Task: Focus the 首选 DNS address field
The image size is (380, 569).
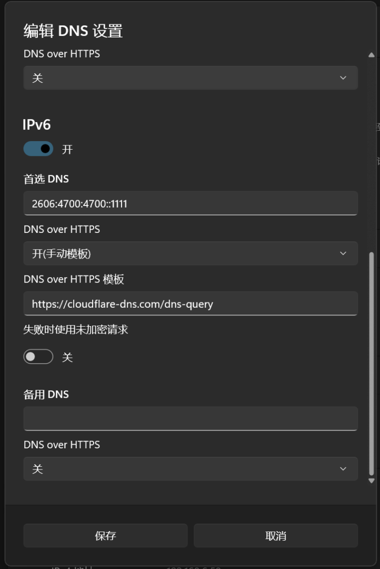Action: [x=190, y=203]
